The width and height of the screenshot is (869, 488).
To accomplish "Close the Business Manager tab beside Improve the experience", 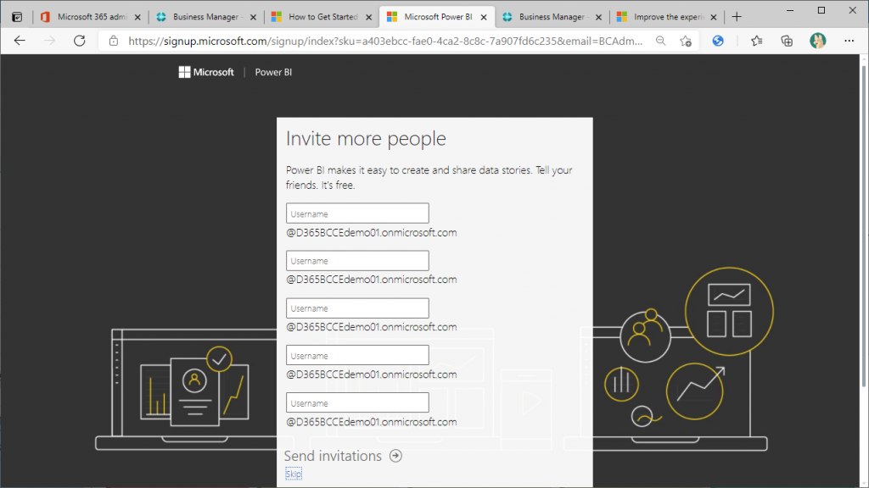I will pos(598,17).
